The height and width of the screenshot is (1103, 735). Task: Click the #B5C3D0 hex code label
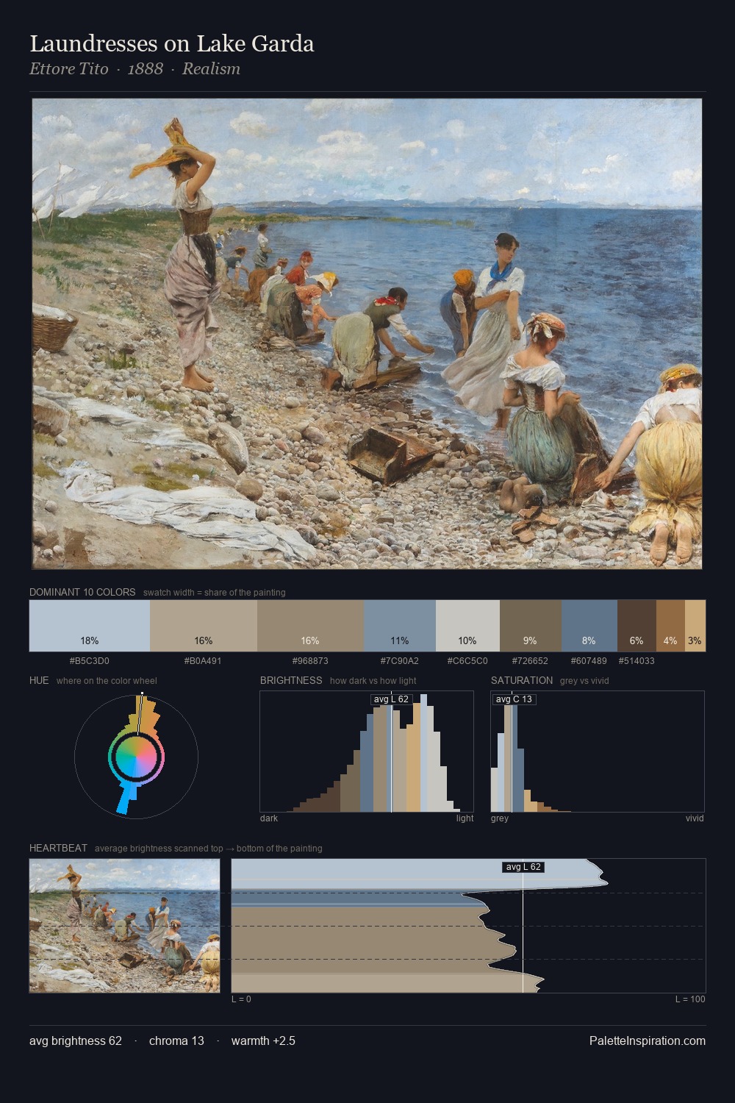tap(90, 661)
